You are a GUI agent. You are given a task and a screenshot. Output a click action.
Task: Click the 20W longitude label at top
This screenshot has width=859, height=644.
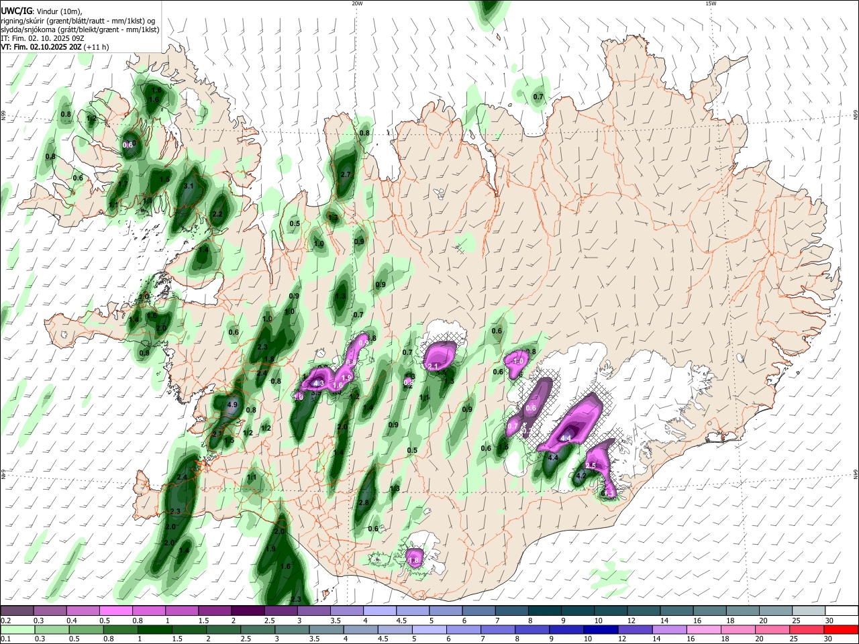(358, 3)
